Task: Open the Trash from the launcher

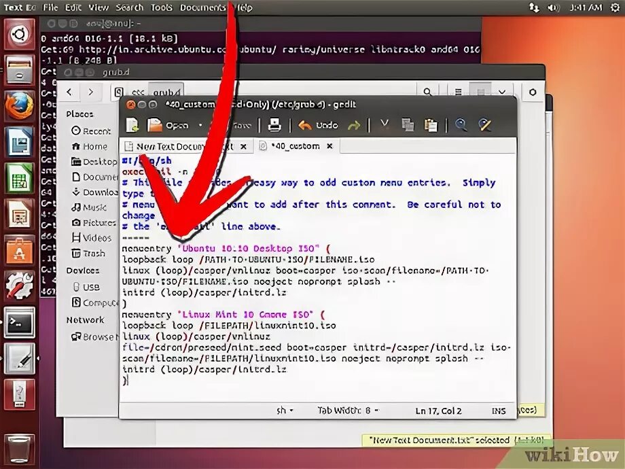Action: coord(19,450)
